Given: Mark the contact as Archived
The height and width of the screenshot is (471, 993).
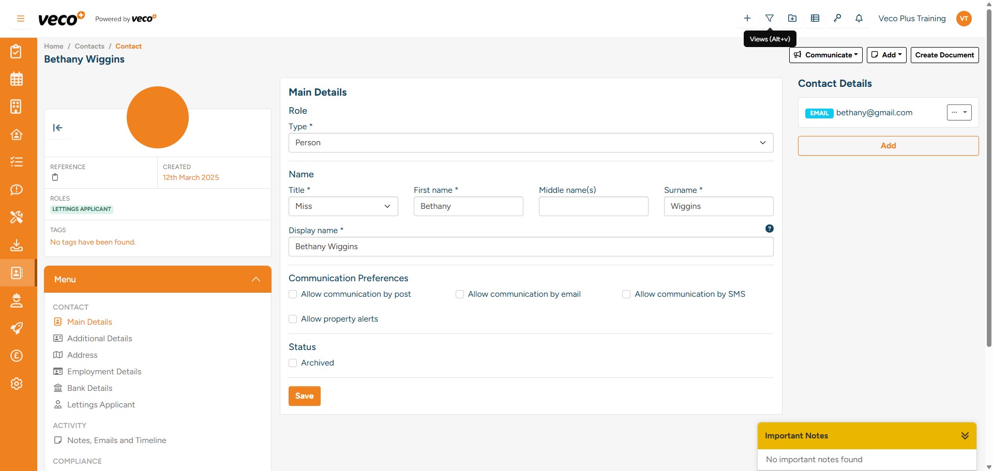Looking at the screenshot, I should pos(293,363).
